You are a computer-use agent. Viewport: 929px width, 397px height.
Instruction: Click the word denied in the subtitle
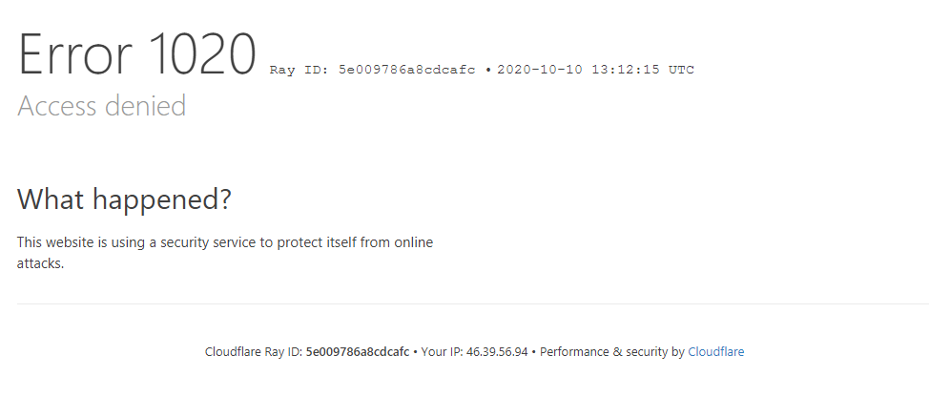[x=151, y=106]
